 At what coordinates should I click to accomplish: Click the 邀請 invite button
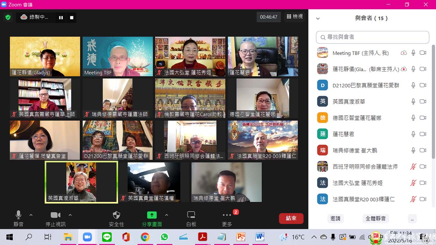(335, 218)
